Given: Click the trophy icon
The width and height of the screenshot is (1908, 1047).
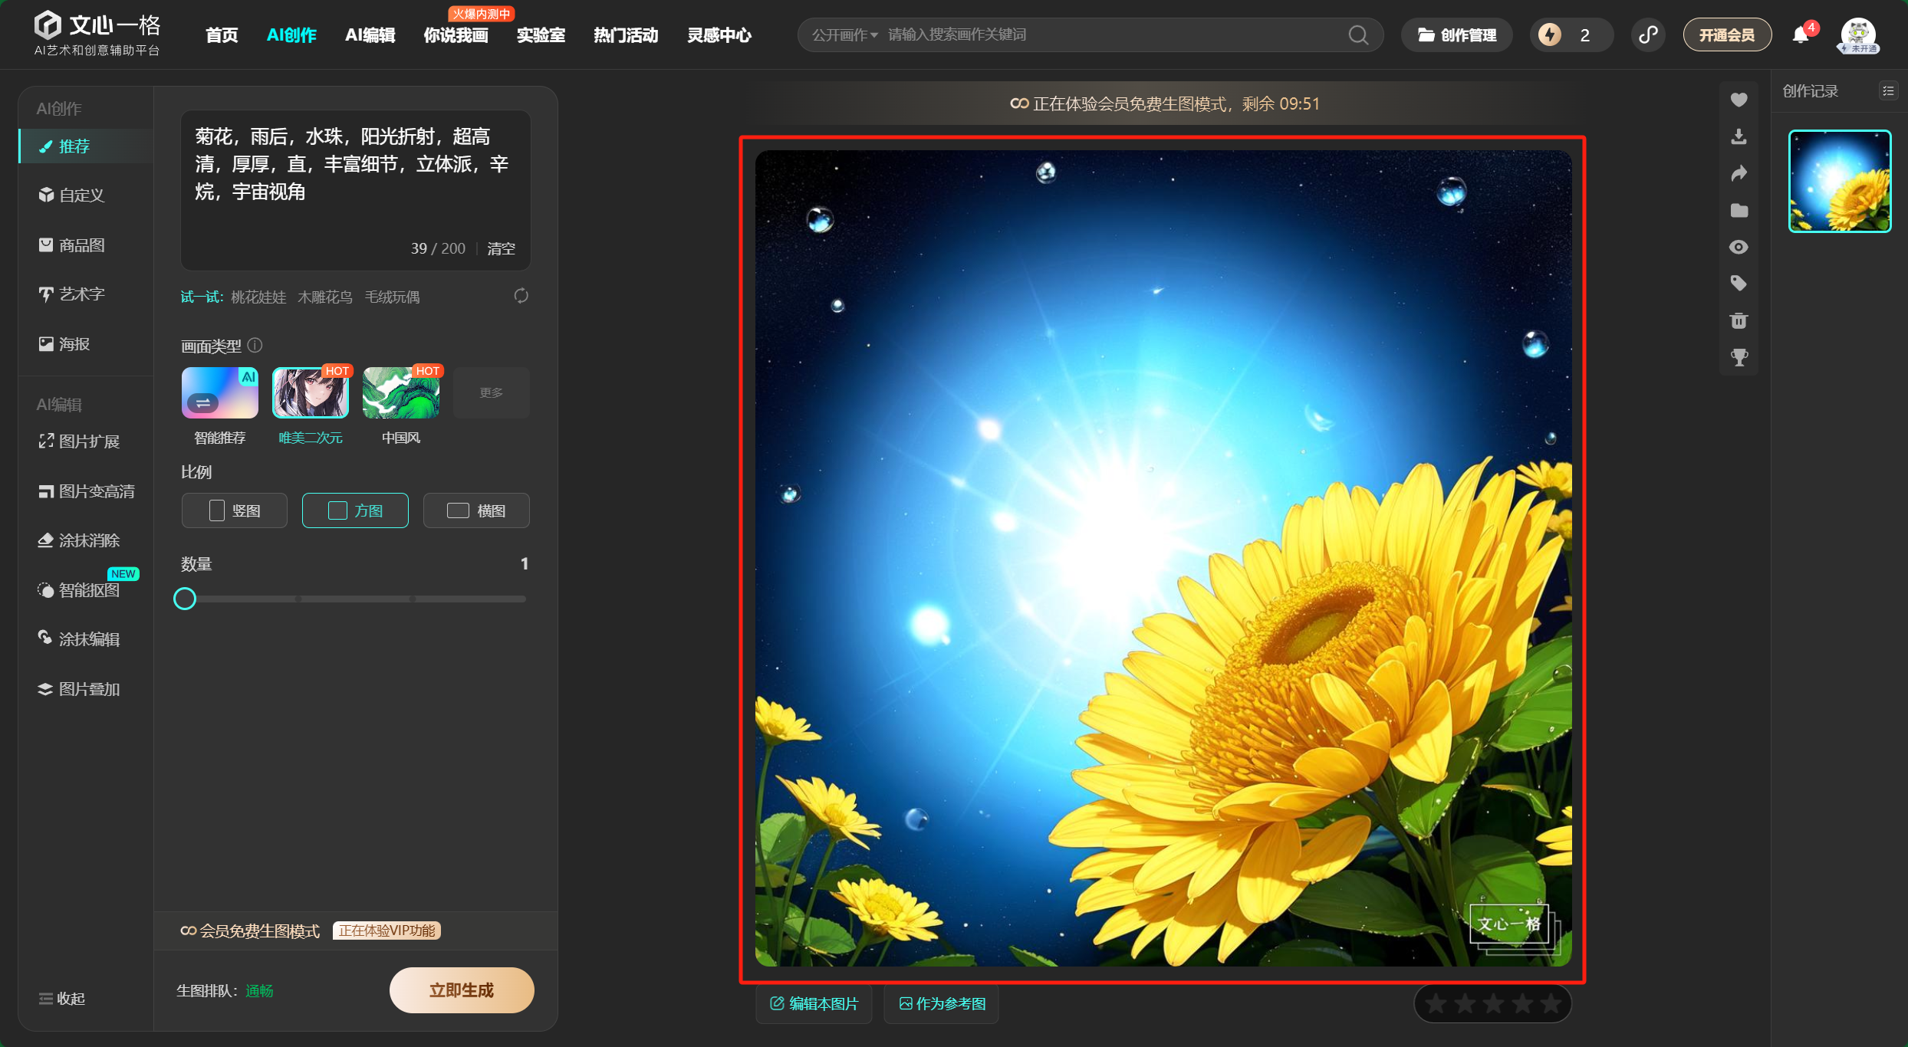Looking at the screenshot, I should click(x=1739, y=357).
